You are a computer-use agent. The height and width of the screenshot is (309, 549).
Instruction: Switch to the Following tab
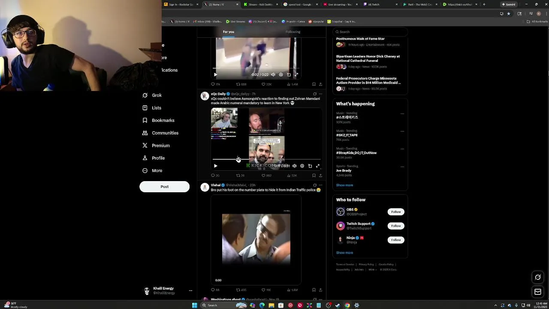click(293, 32)
